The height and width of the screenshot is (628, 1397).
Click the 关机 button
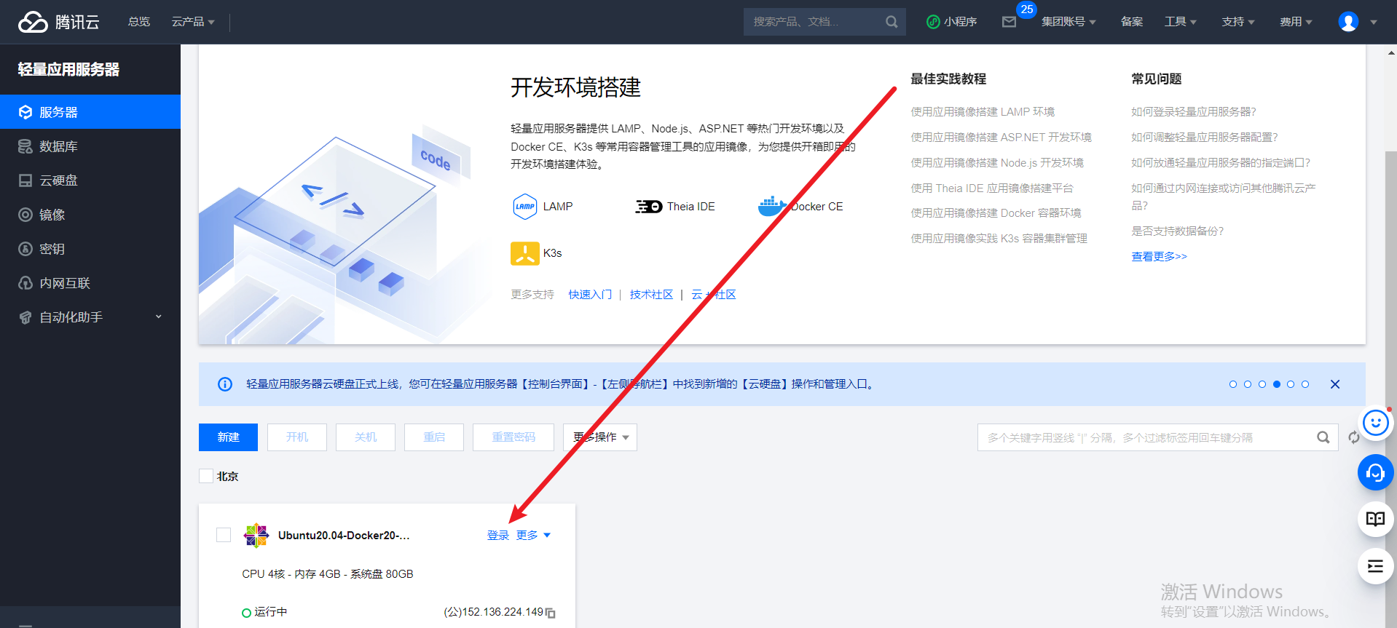(x=366, y=437)
